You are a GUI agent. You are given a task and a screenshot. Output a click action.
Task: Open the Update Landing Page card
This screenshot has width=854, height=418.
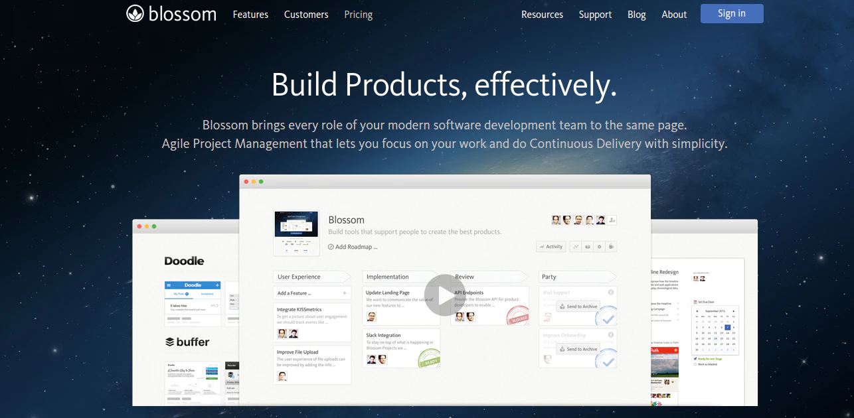tap(401, 306)
